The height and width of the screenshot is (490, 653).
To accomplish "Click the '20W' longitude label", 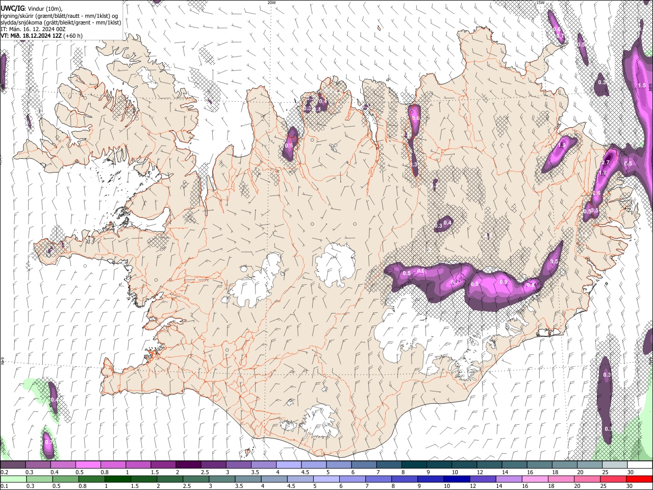I will (271, 3).
